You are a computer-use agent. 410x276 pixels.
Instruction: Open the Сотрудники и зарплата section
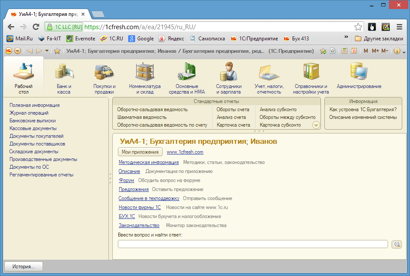click(x=228, y=78)
